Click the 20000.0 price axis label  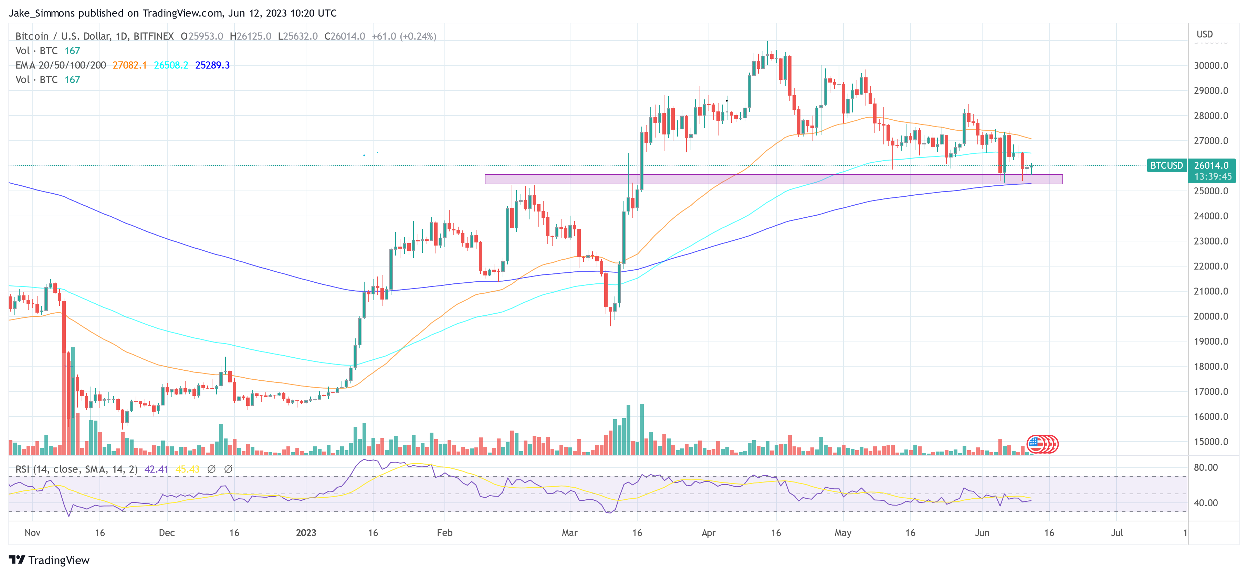click(1211, 316)
